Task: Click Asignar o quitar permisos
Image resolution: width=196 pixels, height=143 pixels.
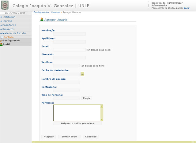Action: coord(77,123)
